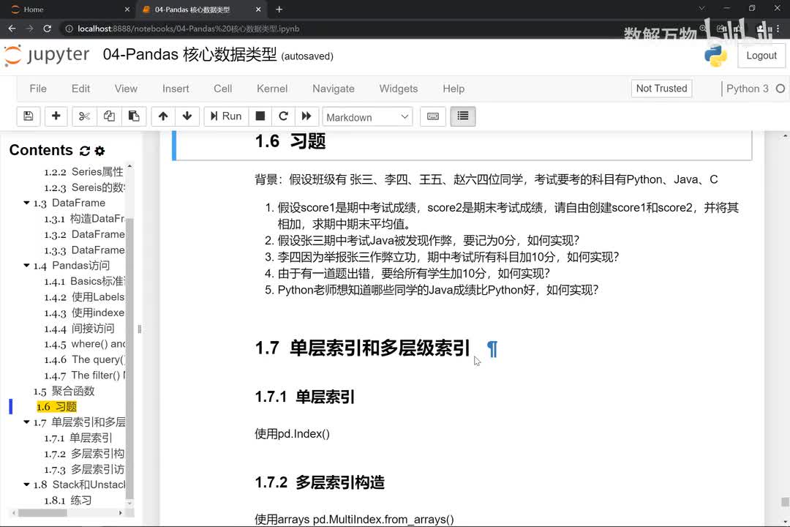Move selected cell up arrow
790x527 pixels.
click(x=162, y=116)
